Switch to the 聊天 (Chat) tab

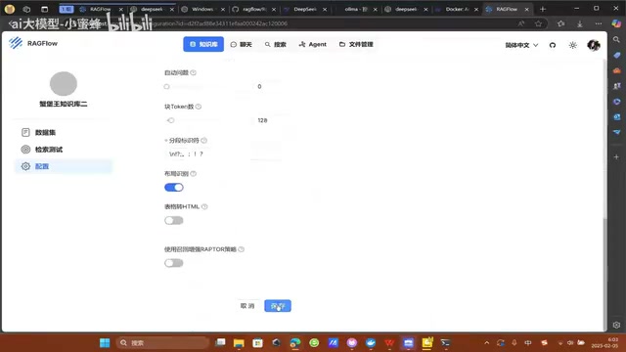coord(242,44)
